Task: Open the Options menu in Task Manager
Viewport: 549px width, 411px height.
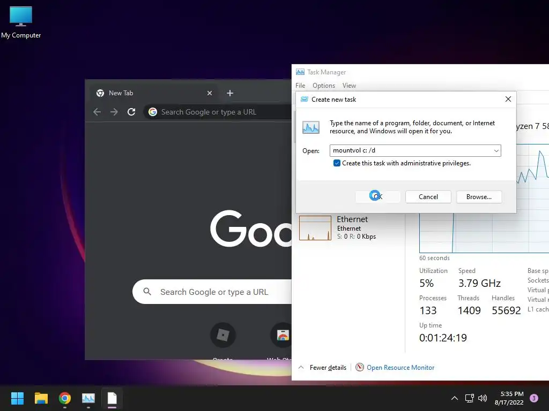Action: [323, 86]
